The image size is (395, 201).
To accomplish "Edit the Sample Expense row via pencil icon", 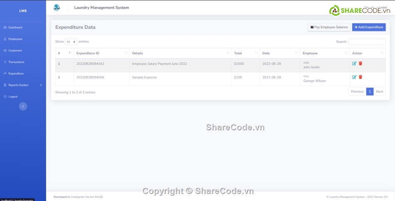I will click(x=354, y=77).
